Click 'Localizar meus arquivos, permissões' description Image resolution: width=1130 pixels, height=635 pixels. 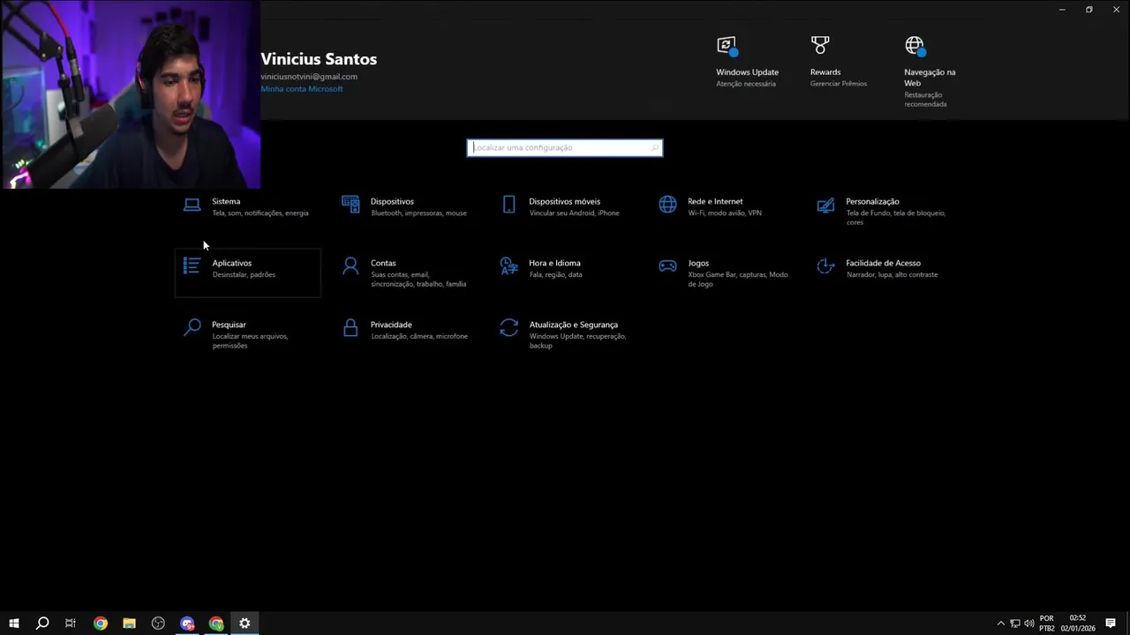(x=250, y=341)
